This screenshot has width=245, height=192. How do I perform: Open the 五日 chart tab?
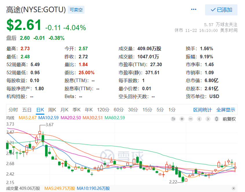click(x=27, y=110)
